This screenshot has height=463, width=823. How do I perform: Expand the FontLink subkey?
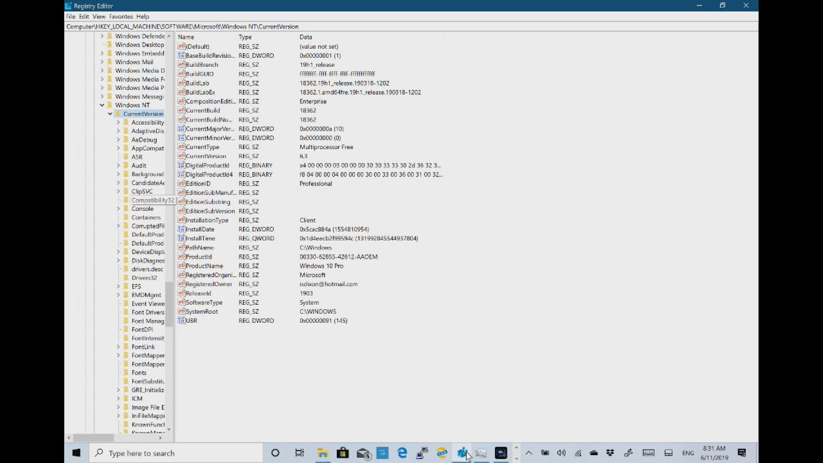(x=118, y=347)
